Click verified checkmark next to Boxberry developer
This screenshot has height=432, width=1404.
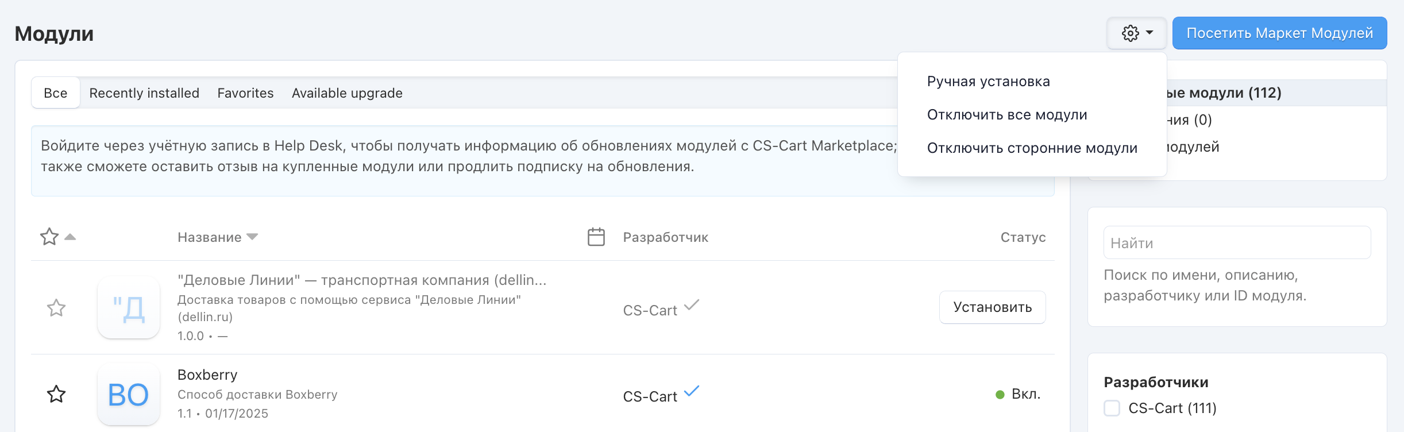click(692, 391)
